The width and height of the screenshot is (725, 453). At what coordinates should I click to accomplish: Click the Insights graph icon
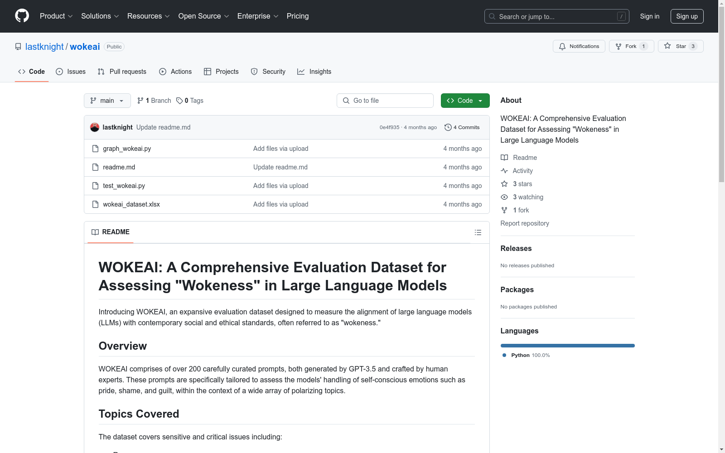click(x=301, y=72)
